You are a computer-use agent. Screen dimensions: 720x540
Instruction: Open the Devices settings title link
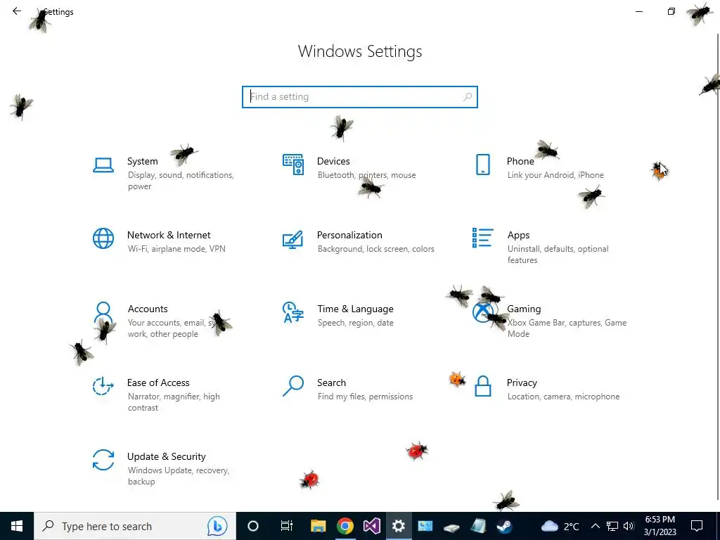pos(333,161)
